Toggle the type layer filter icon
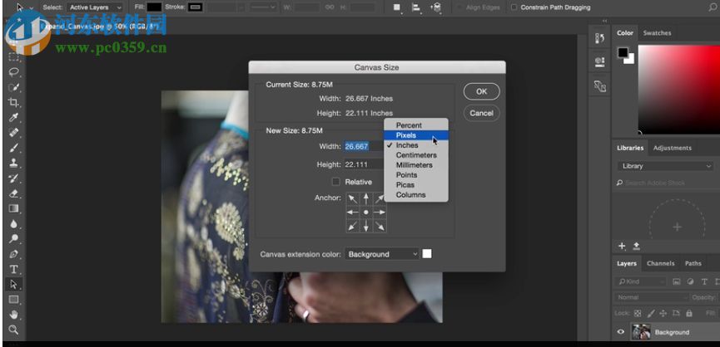Viewport: 720px width, 347px height. 704,281
